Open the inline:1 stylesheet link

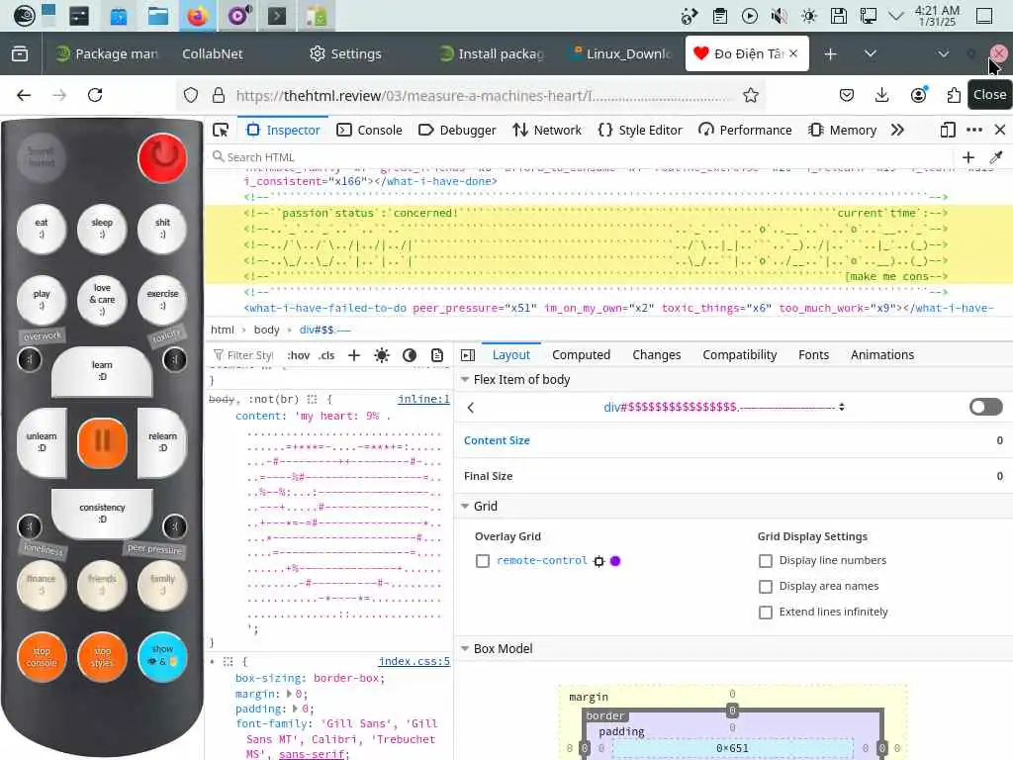[x=423, y=400]
